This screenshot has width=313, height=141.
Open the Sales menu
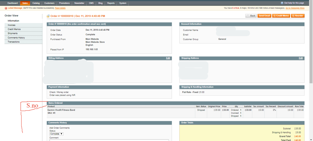(25, 3)
